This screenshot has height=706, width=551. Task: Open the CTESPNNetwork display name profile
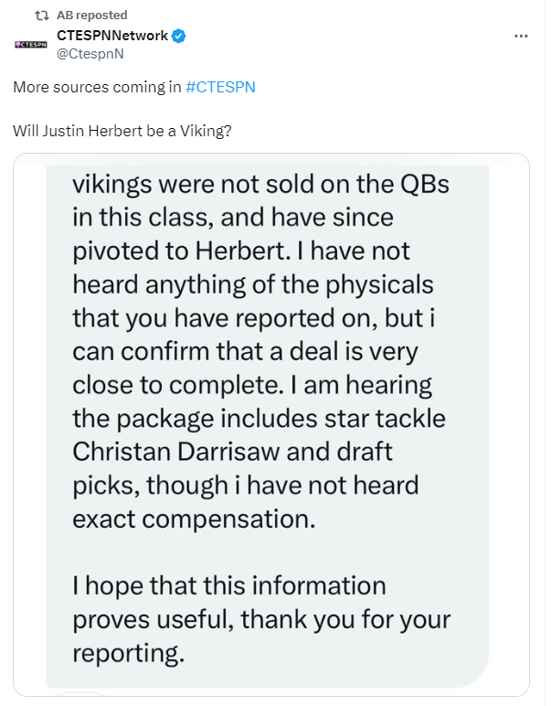112,36
